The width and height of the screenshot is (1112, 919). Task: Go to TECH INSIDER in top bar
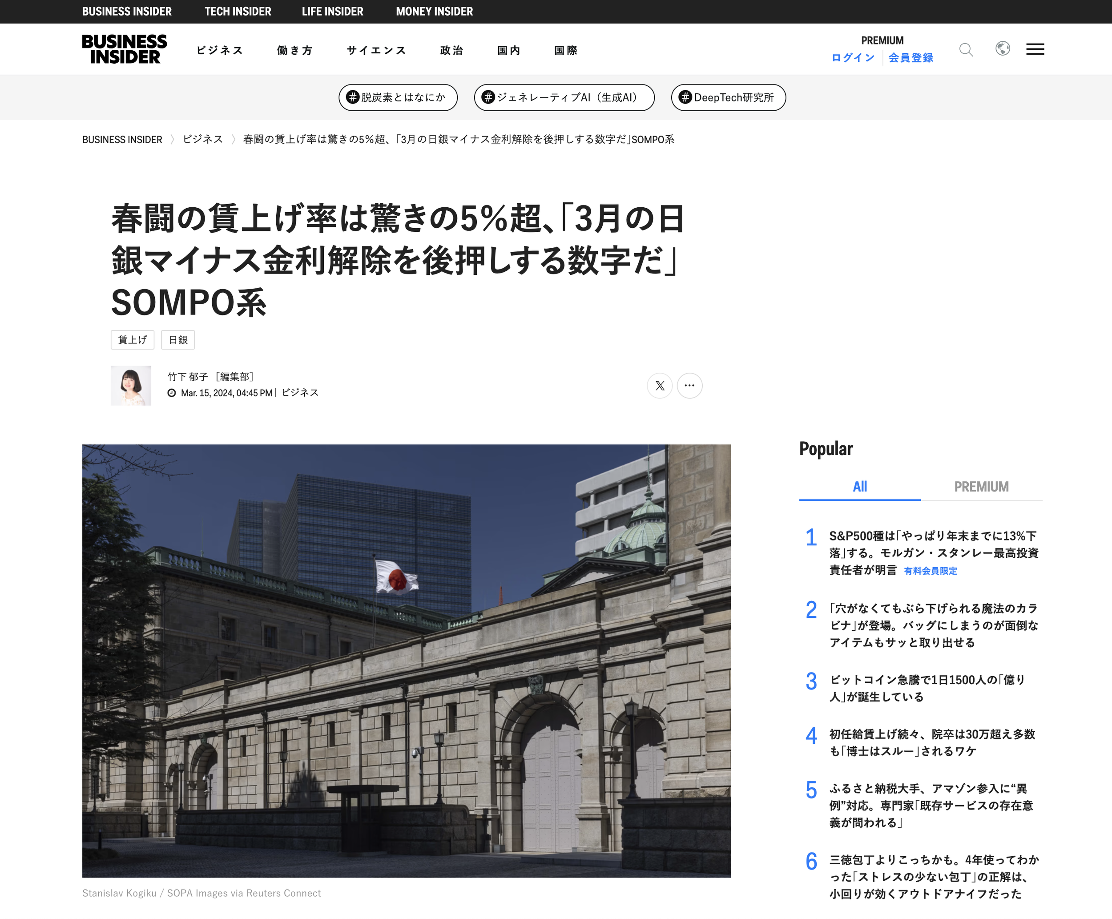pyautogui.click(x=238, y=11)
